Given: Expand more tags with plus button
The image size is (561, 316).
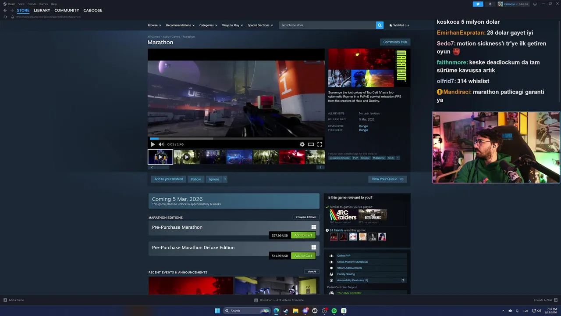Looking at the screenshot, I should (x=398, y=158).
